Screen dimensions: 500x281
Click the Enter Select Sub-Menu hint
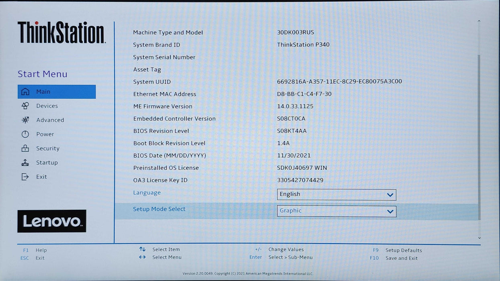coord(281,257)
